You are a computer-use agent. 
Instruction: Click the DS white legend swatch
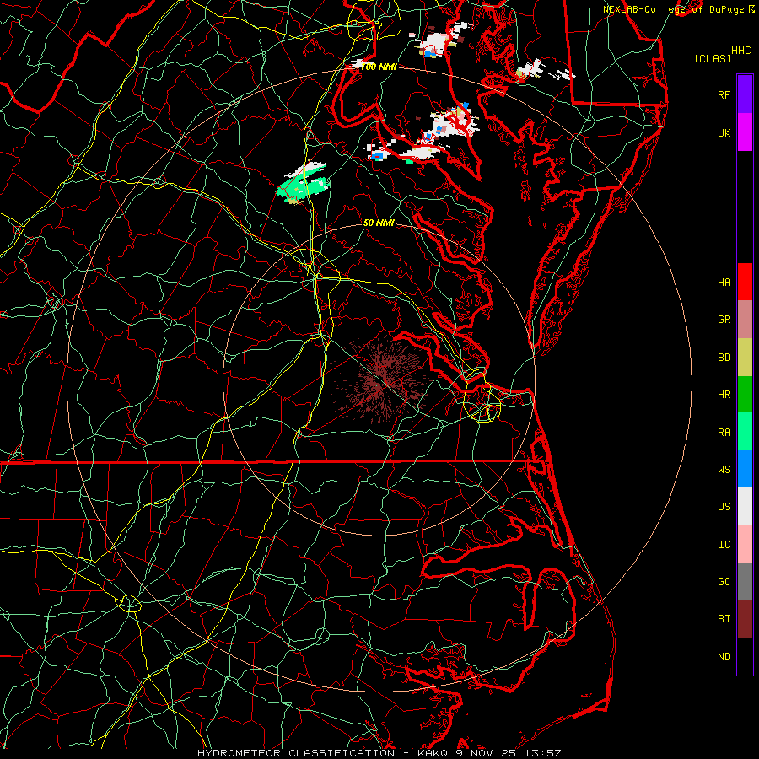pyautogui.click(x=745, y=506)
